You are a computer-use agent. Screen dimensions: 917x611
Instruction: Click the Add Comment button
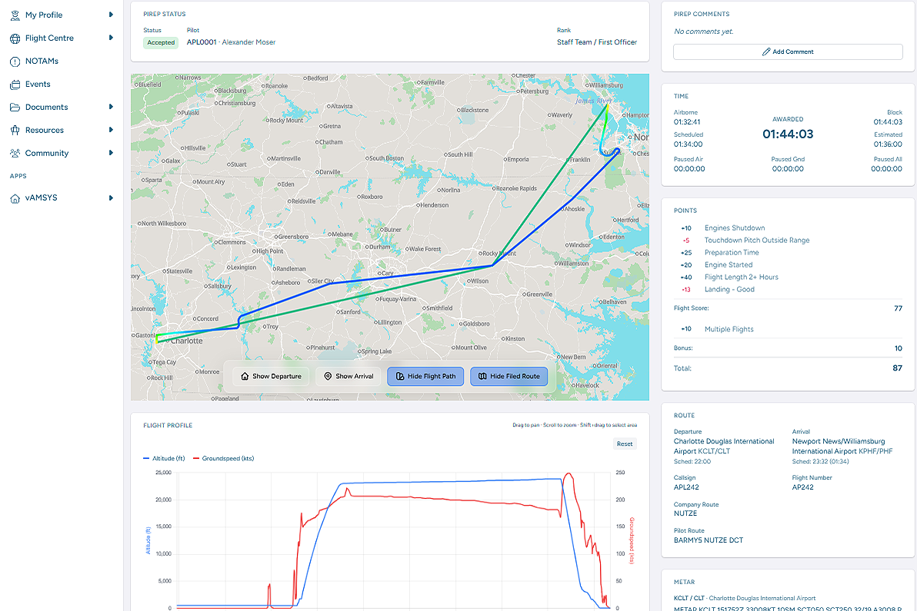pos(788,51)
